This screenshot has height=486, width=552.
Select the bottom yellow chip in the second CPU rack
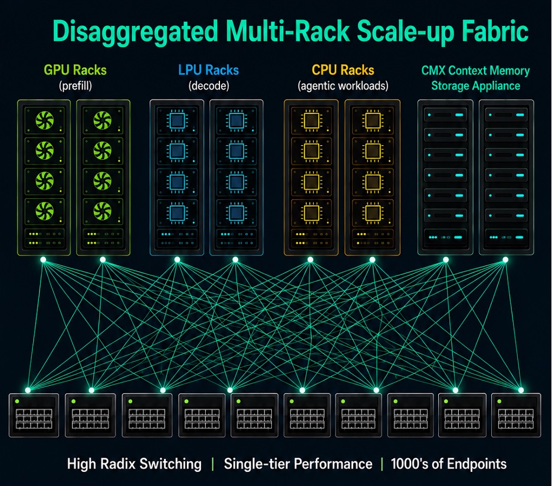point(373,212)
